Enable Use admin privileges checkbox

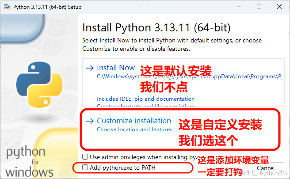[85, 157]
